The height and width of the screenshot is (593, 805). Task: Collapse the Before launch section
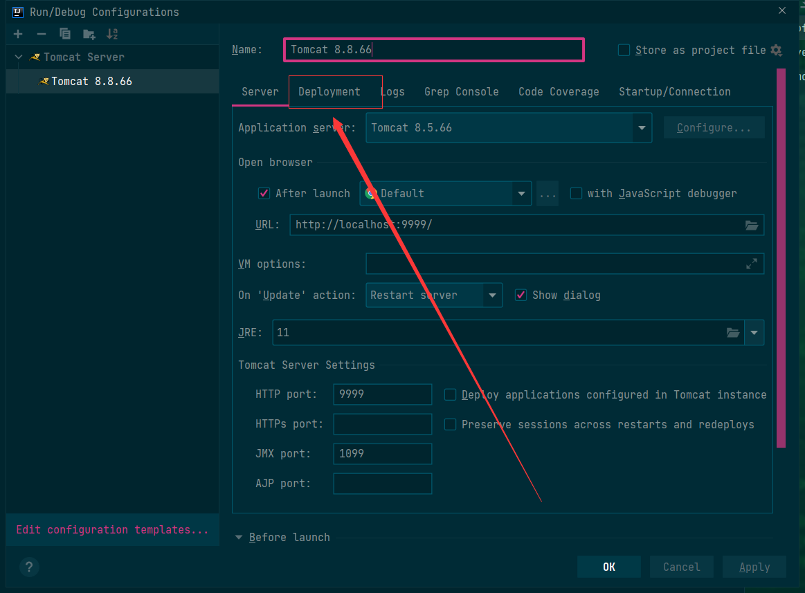tap(239, 538)
